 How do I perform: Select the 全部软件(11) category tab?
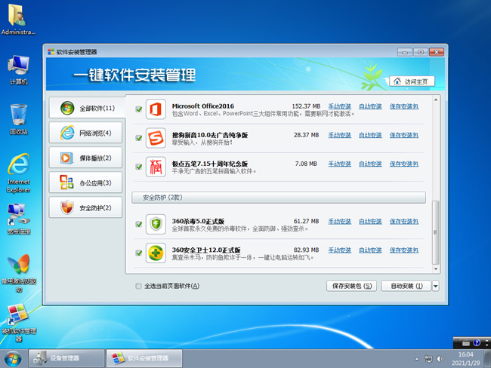87,108
